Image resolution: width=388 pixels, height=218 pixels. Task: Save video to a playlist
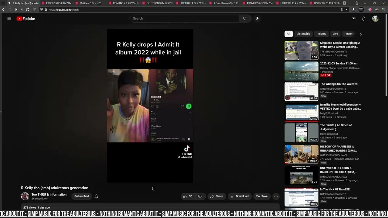[262, 196]
